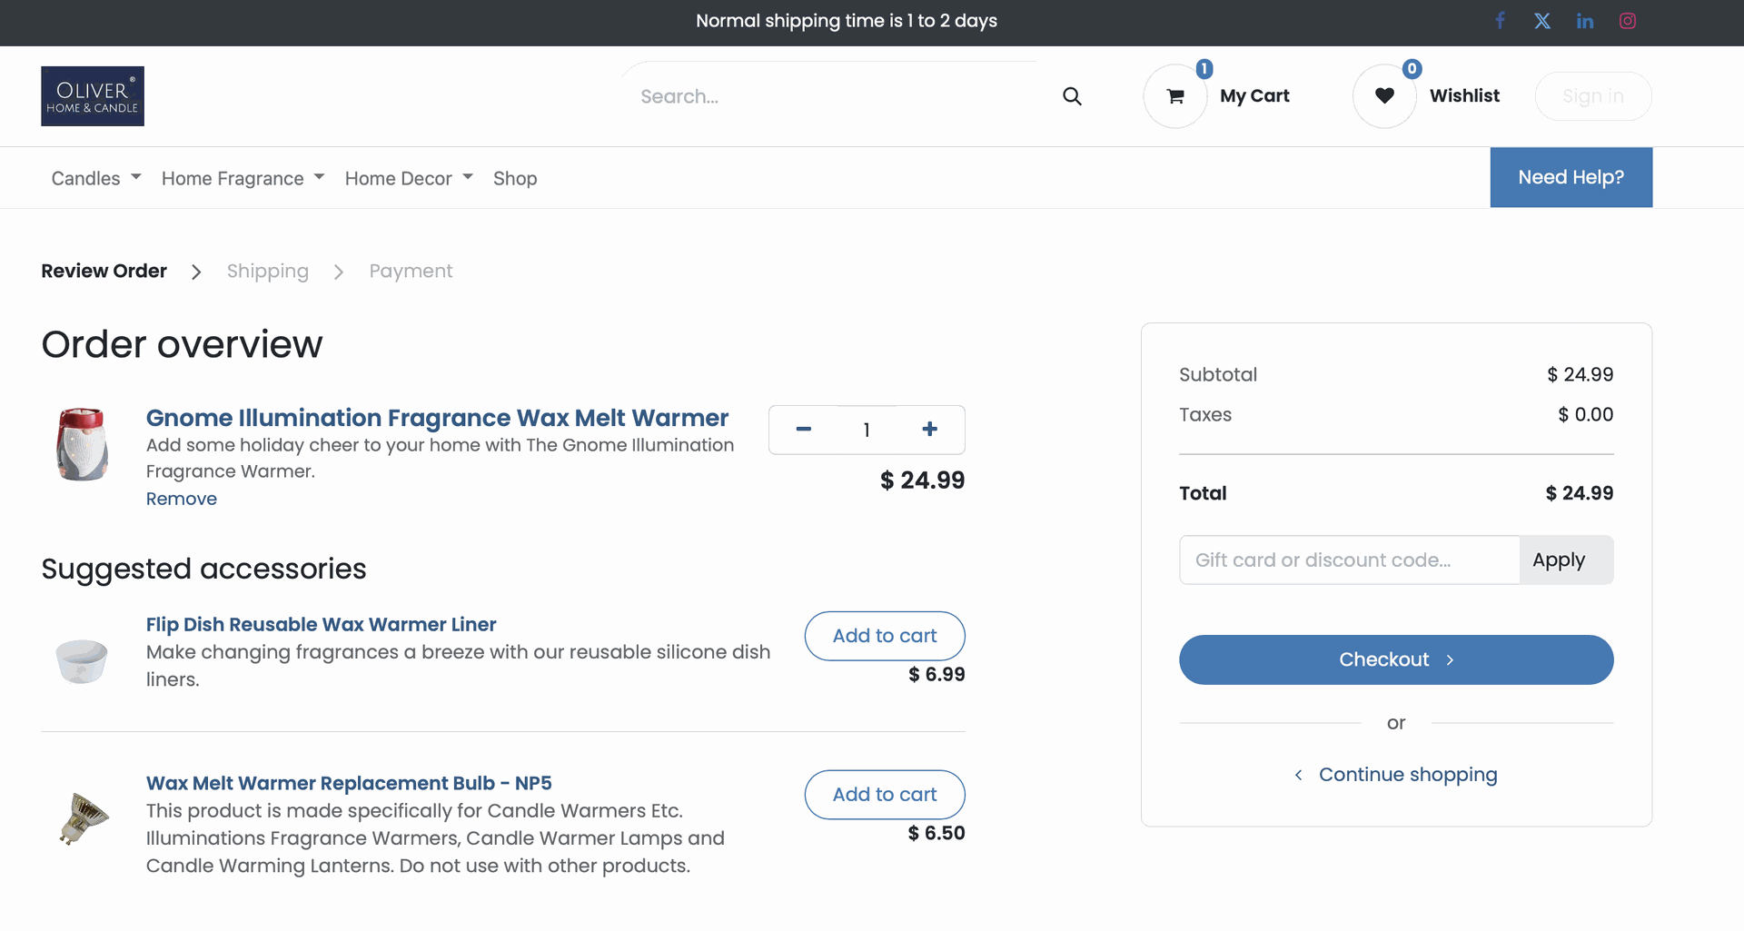The image size is (1744, 931).
Task: Go to the Shop menu item
Action: (x=515, y=179)
